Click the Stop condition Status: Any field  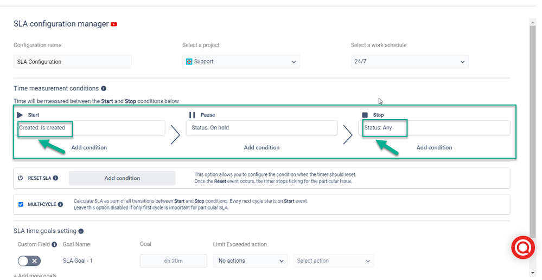[x=434, y=128]
